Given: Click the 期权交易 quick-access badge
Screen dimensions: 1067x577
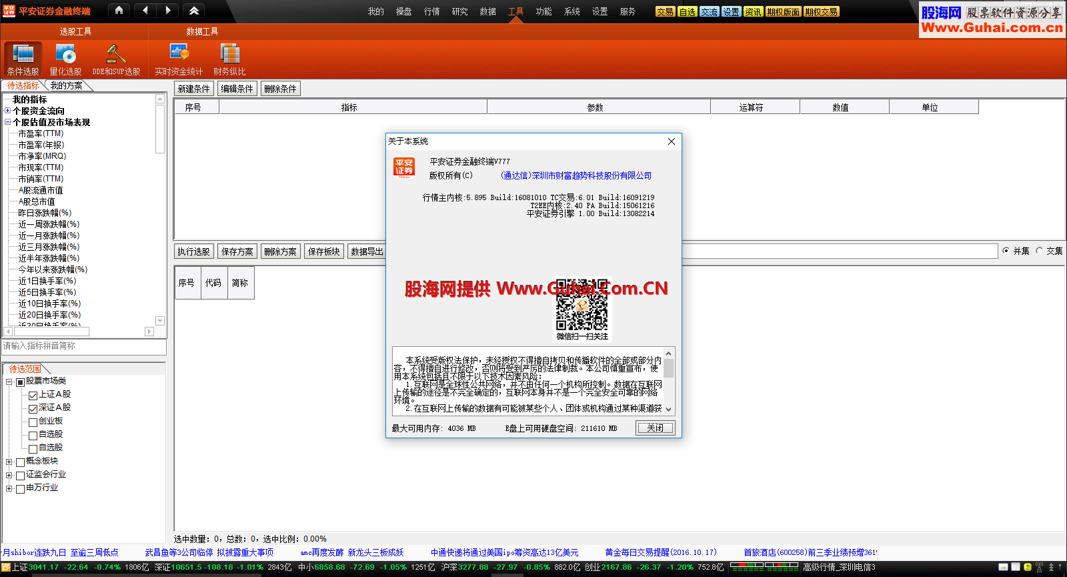Looking at the screenshot, I should coord(822,12).
